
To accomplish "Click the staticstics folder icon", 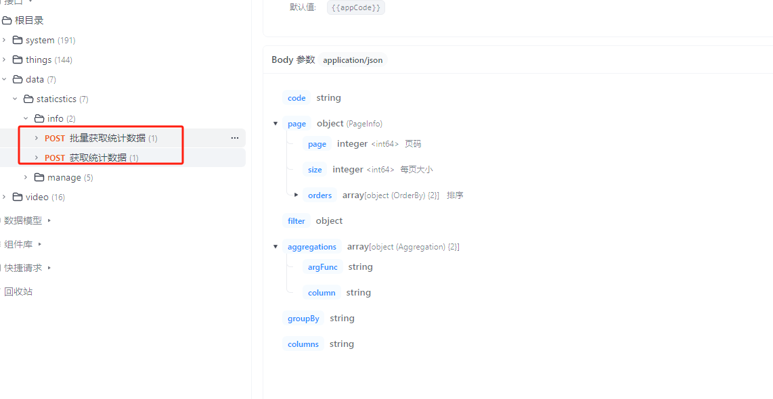I will 28,99.
